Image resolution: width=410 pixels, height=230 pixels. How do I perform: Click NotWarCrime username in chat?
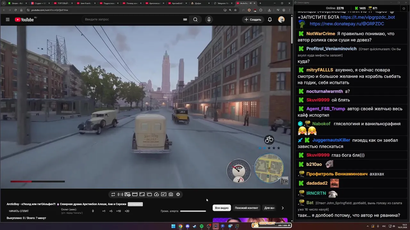pyautogui.click(x=321, y=34)
